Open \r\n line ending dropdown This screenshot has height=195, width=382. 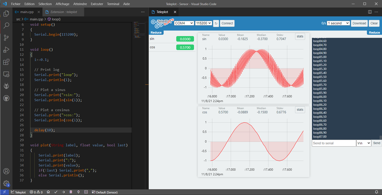[363, 143]
